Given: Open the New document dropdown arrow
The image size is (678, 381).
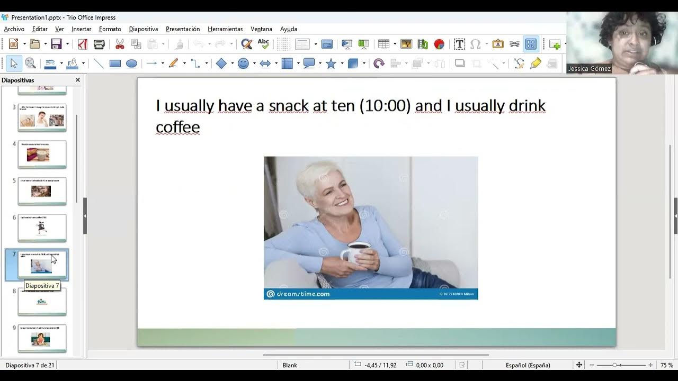Looking at the screenshot, I should click(x=24, y=44).
